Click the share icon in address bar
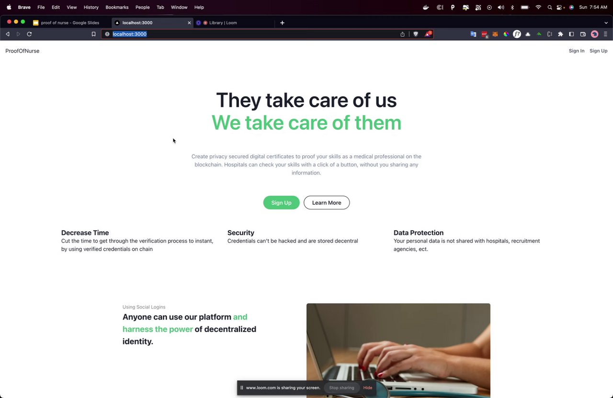This screenshot has width=613, height=398. 402,34
